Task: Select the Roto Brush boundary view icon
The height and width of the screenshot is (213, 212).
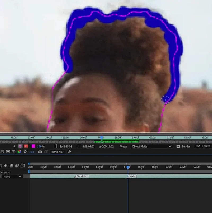Action: click(x=20, y=146)
